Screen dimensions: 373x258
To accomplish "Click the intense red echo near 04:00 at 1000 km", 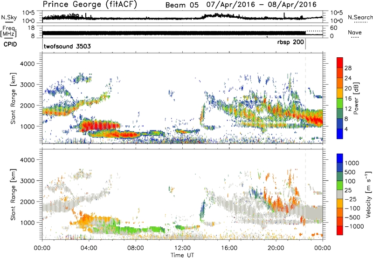I will click(x=99, y=125).
